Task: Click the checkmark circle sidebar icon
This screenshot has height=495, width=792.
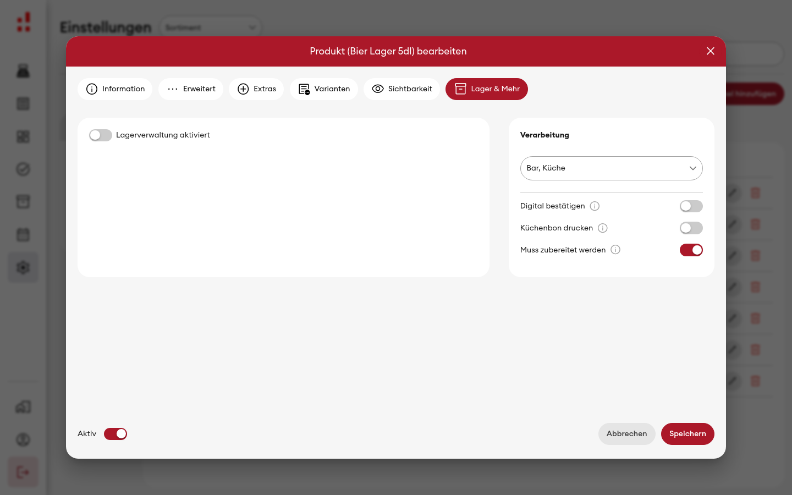Action: (23, 169)
